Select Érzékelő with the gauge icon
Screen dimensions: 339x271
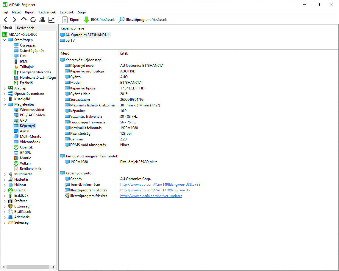click(x=26, y=83)
